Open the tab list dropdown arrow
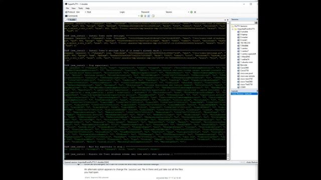The height and width of the screenshot is (180, 321). pos(225,20)
